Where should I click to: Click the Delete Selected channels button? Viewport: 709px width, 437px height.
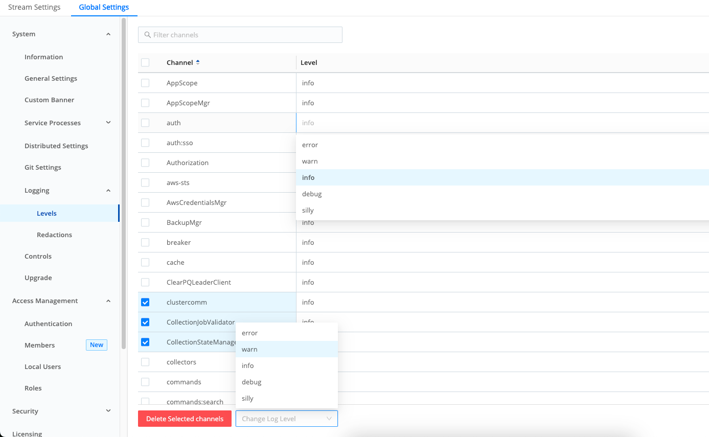[x=184, y=419]
